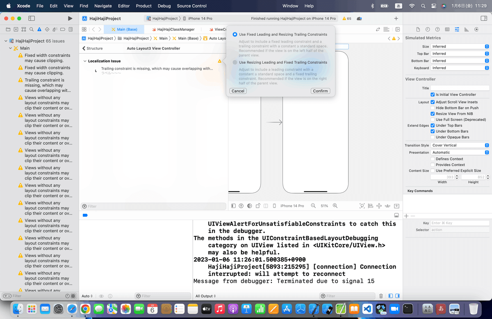Open the Keyboard dropdown
492x319 pixels.
pyautogui.click(x=460, y=68)
